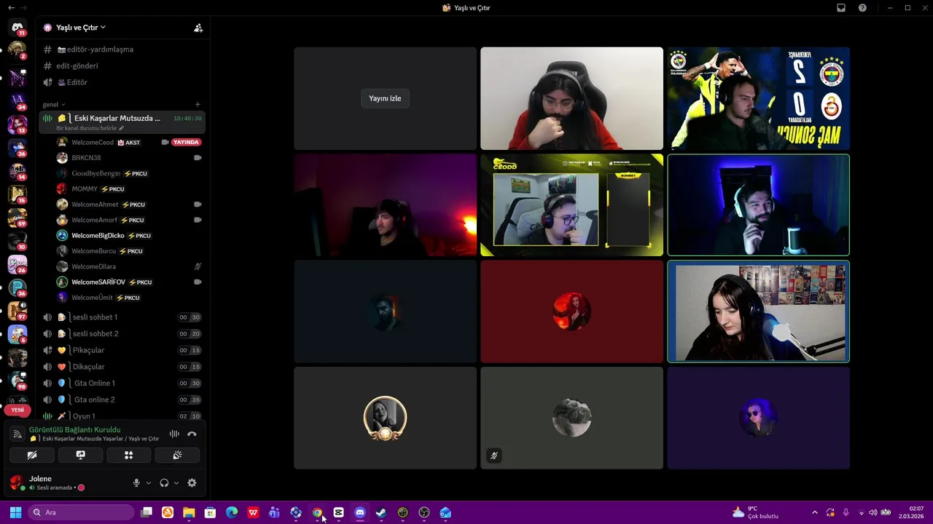Focus the gold-framed avatar participant tile
The height and width of the screenshot is (524, 933).
point(385,418)
